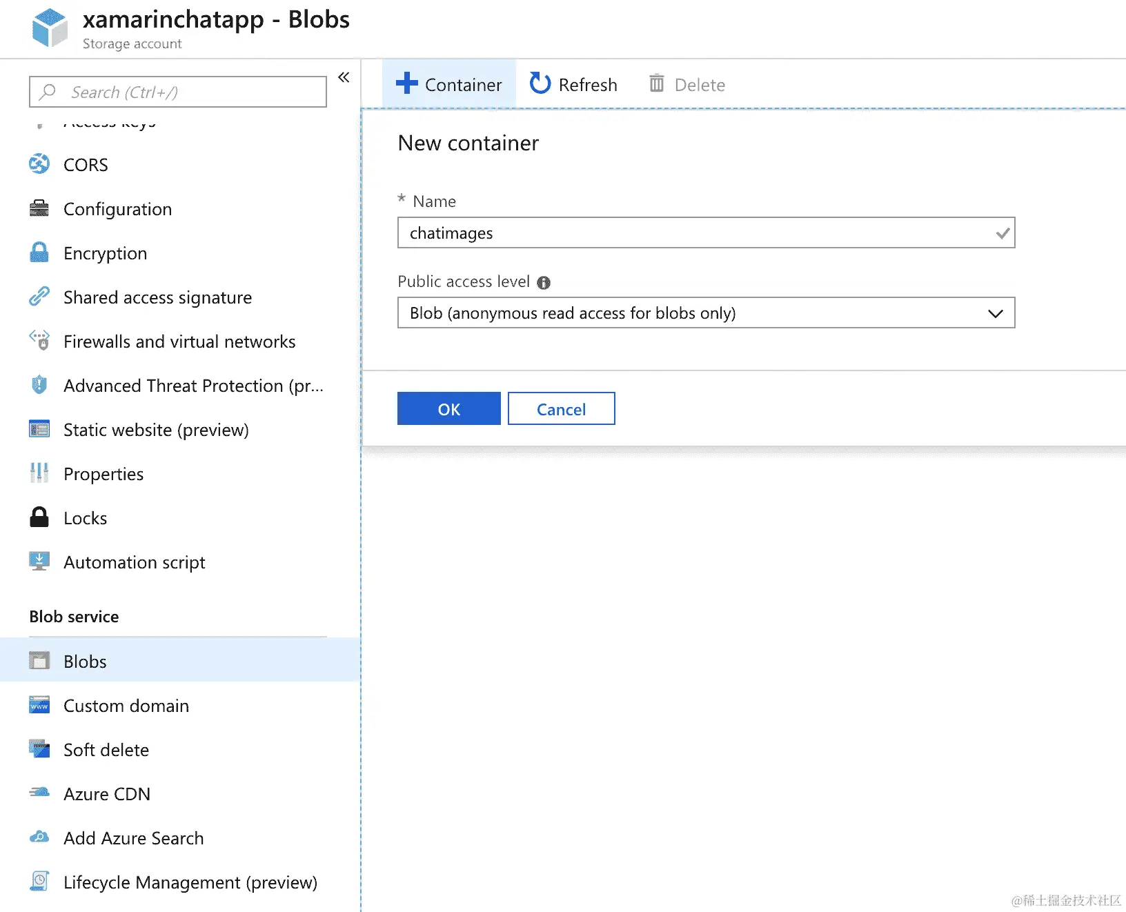Open the Encryption lock icon
The width and height of the screenshot is (1126, 912).
pos(39,252)
